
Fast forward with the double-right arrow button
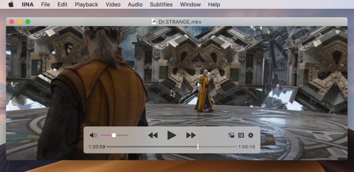191,135
